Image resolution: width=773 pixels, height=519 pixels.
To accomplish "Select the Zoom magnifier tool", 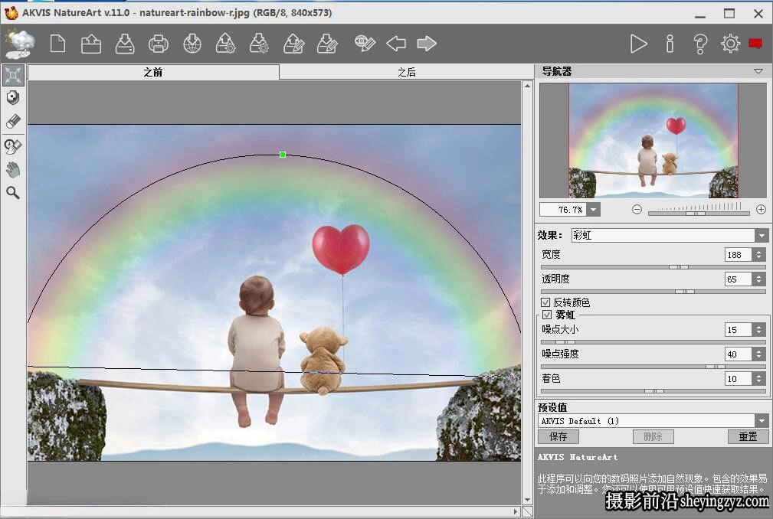I will point(13,193).
